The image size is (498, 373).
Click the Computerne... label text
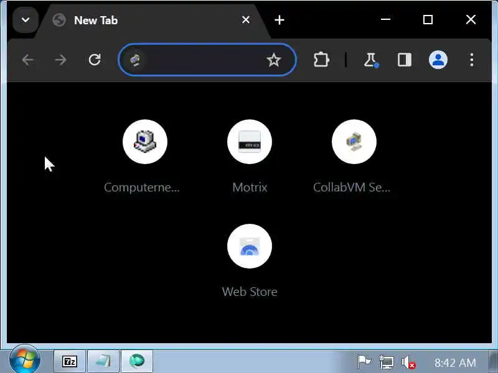point(142,187)
